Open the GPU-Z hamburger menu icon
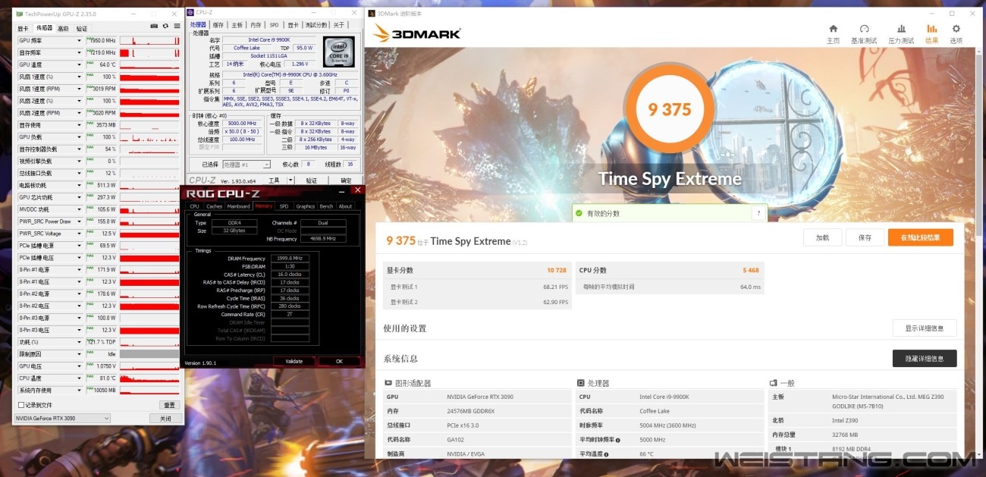 pos(177,26)
